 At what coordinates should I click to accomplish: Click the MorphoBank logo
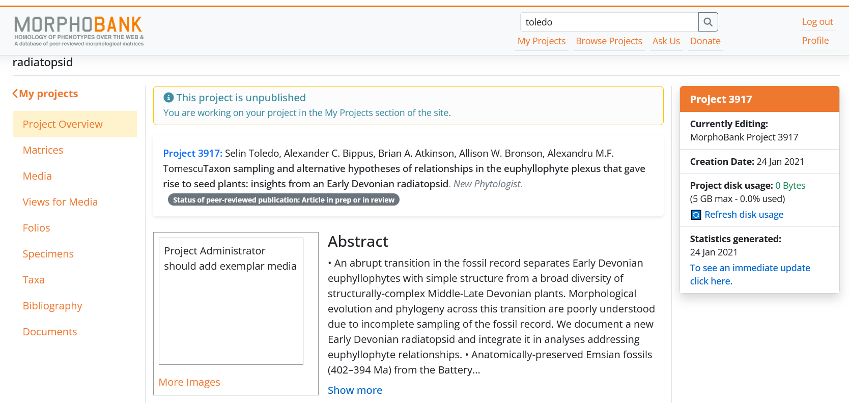click(x=79, y=31)
